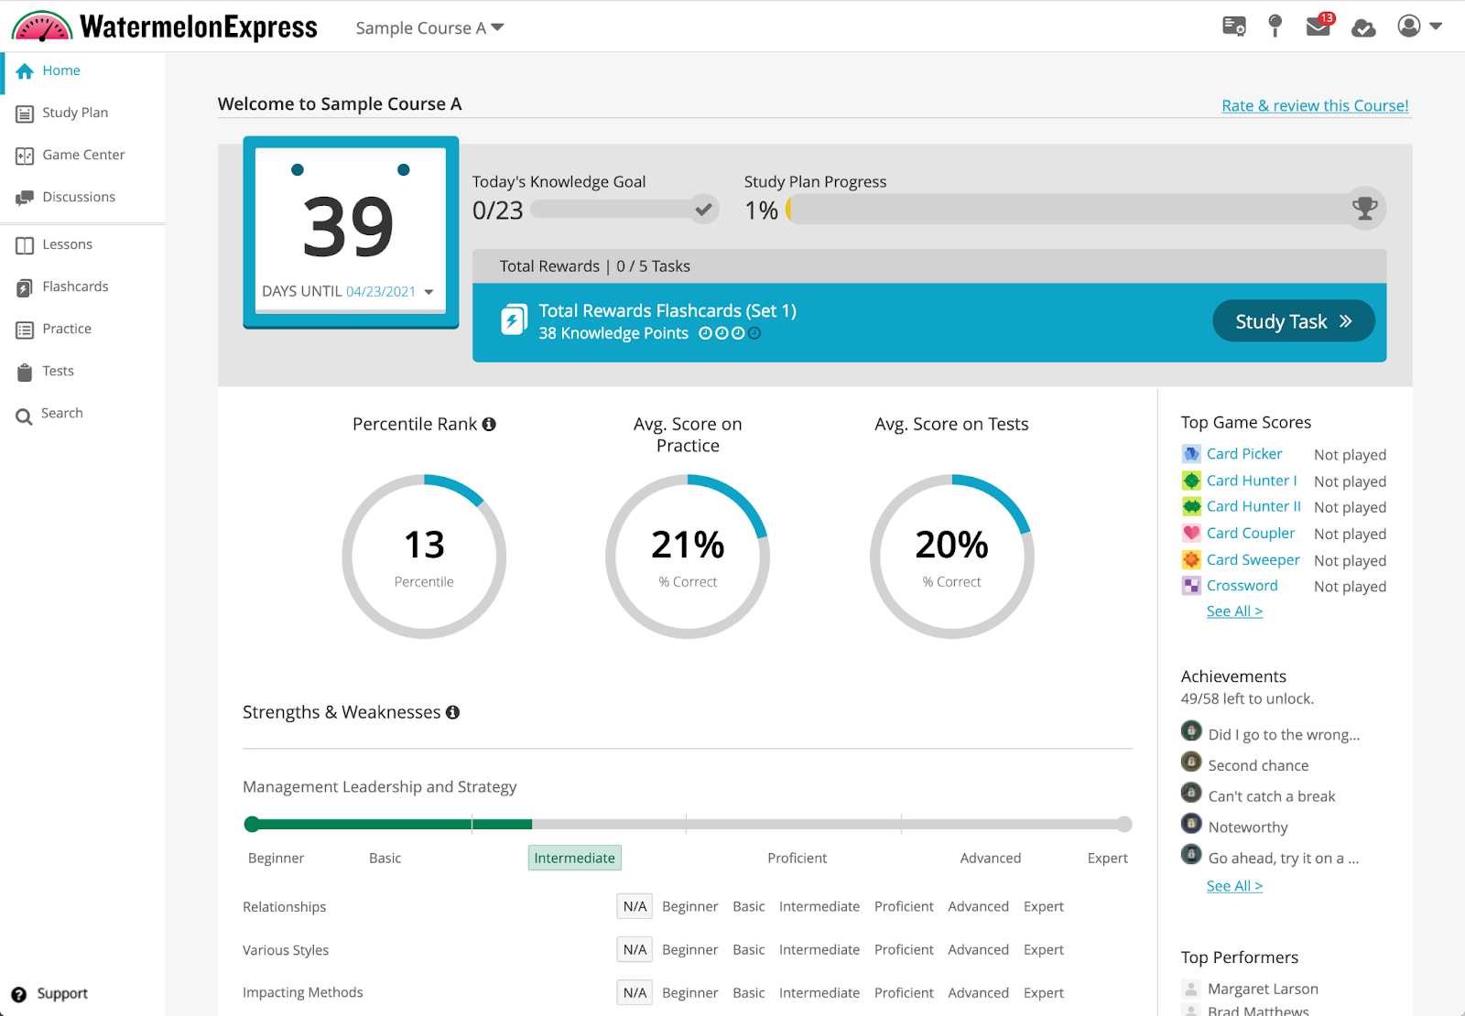Open the Card Hunter I game
Viewport: 1465px width, 1016px height.
(x=1252, y=481)
